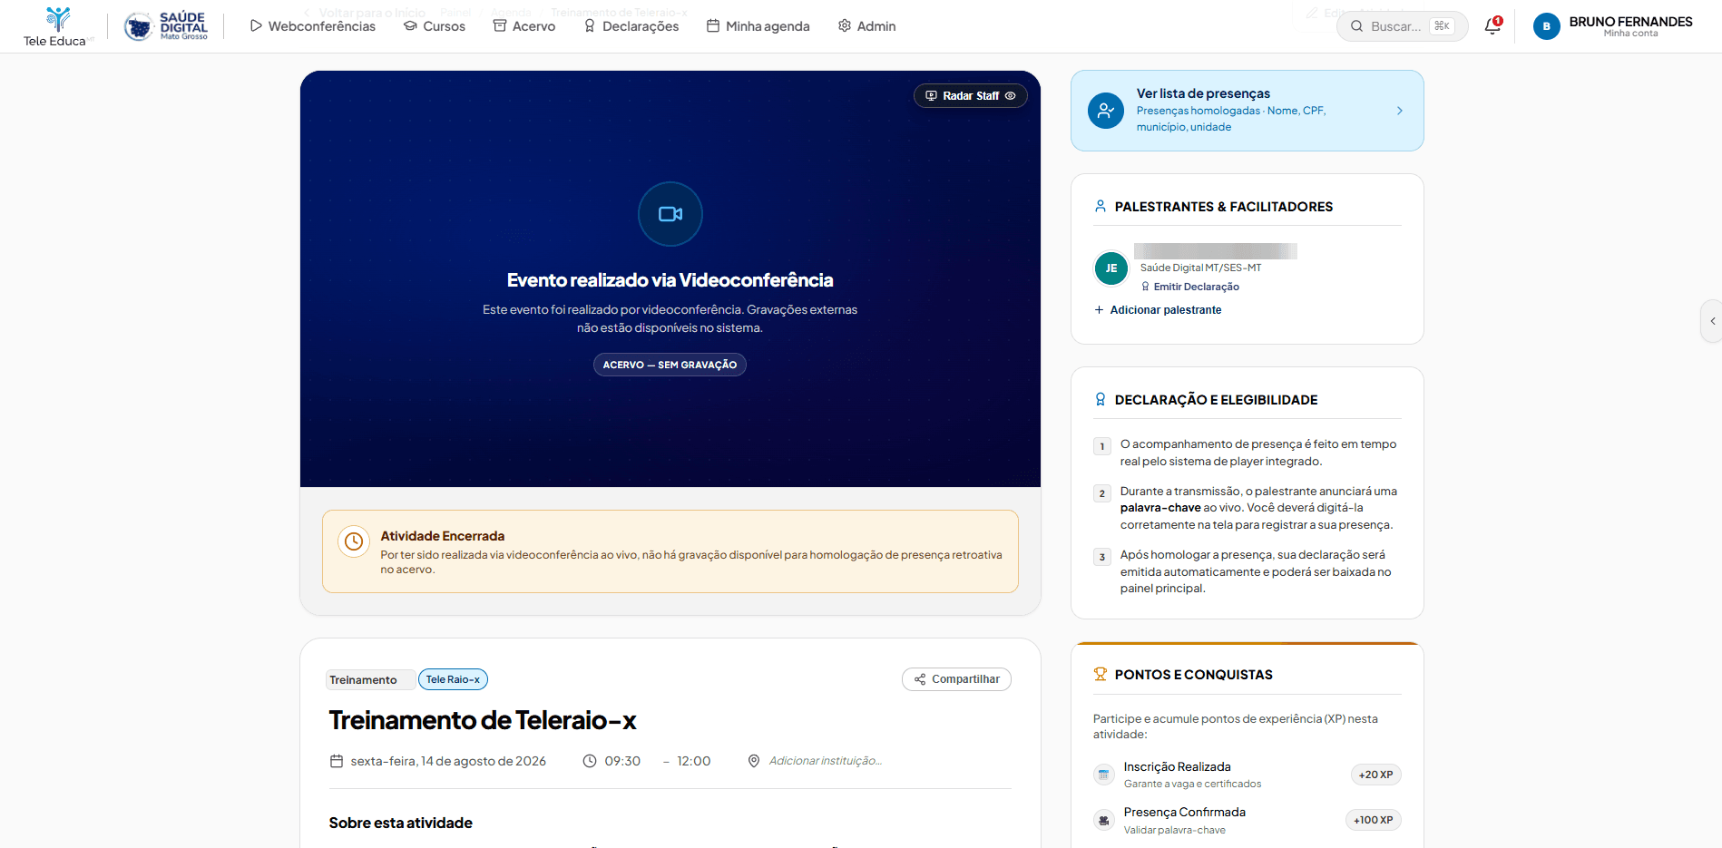This screenshot has width=1722, height=848.
Task: Click the Pontos e Conquistas trophy icon
Action: pos(1101,674)
